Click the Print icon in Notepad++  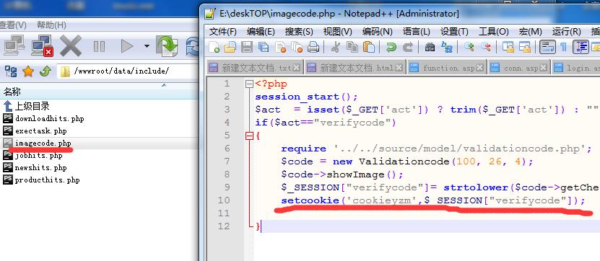tap(313, 47)
